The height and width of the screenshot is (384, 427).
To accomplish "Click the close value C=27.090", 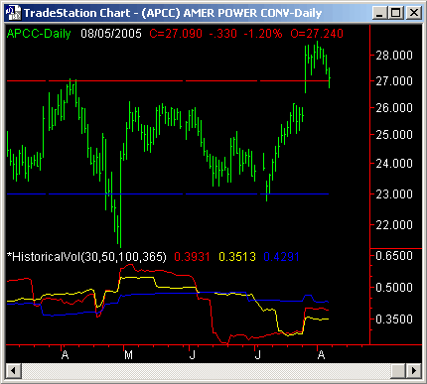I will tap(176, 34).
